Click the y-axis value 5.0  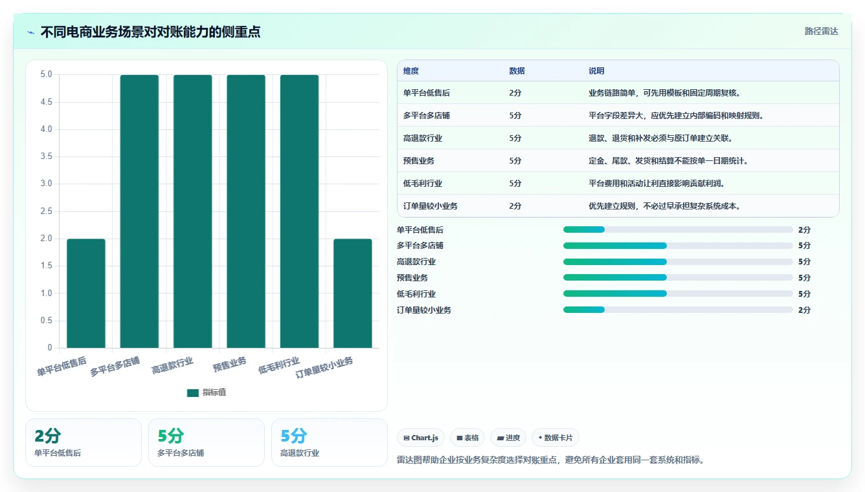(x=46, y=74)
